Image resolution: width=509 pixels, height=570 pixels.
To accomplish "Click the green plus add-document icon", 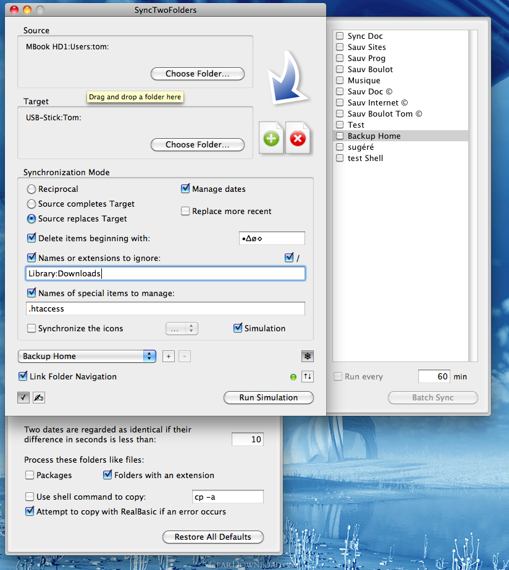I will click(x=271, y=138).
